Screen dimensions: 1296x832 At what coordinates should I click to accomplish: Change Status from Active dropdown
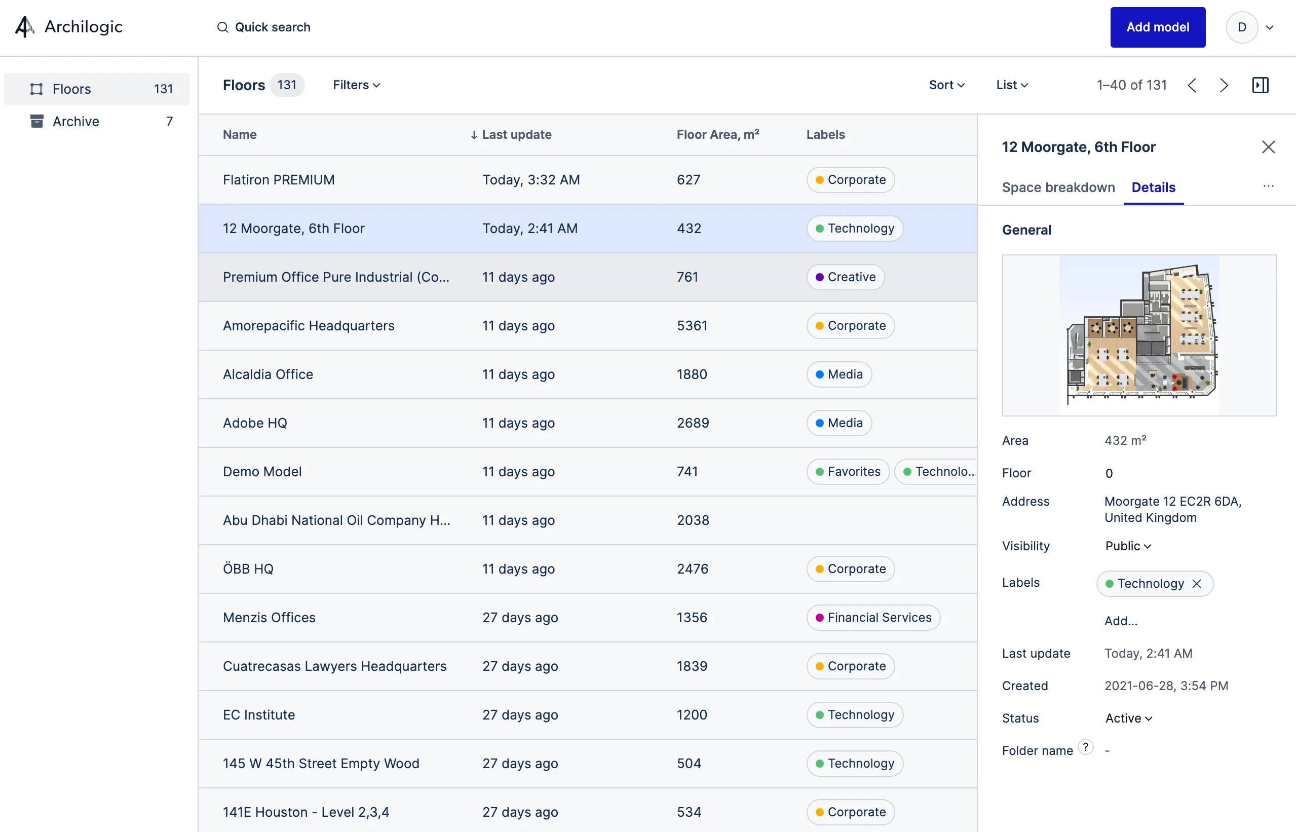(1128, 718)
